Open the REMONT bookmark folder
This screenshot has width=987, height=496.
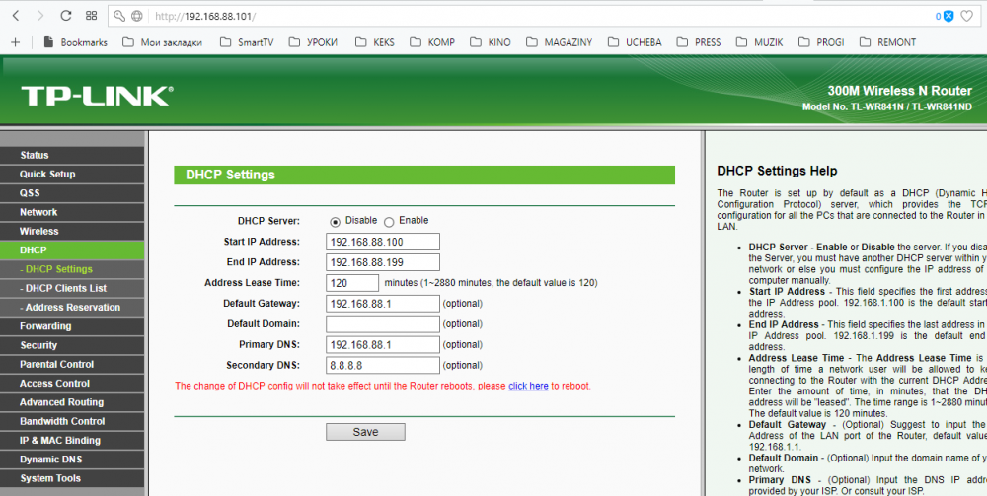887,42
